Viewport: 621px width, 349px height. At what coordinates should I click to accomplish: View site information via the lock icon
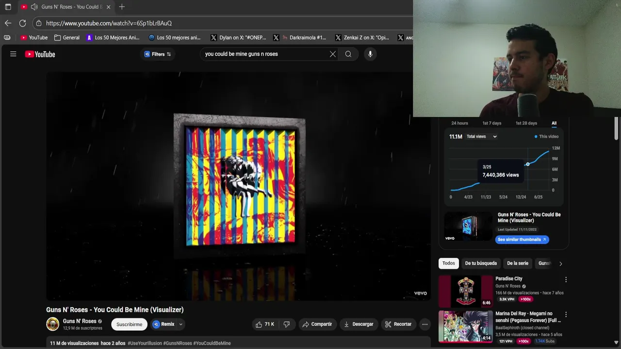[x=39, y=23]
